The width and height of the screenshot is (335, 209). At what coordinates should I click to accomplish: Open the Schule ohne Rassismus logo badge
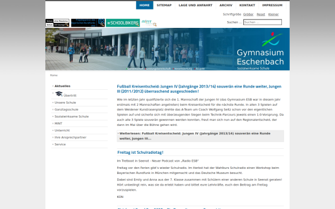(57, 23)
